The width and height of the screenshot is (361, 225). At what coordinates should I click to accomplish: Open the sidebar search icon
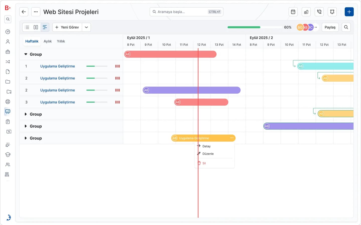8,19
